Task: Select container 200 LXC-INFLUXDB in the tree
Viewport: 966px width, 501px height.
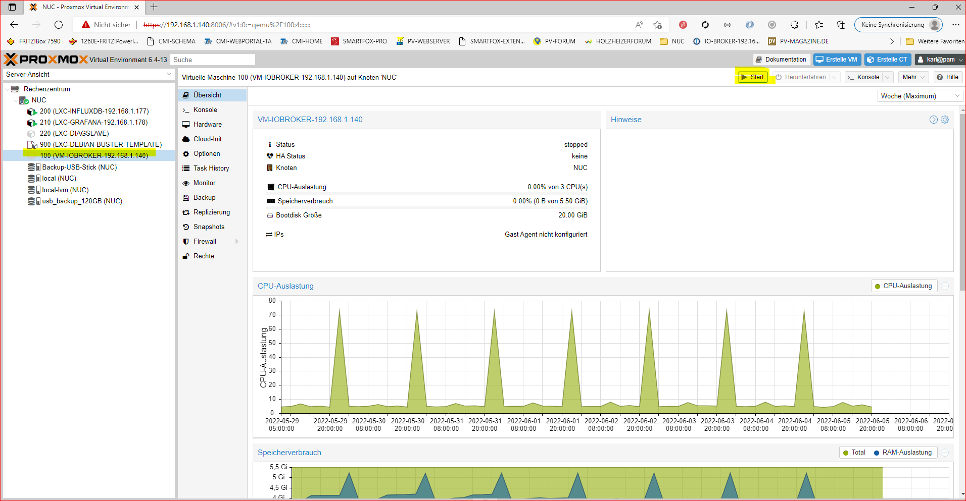Action: (x=94, y=111)
